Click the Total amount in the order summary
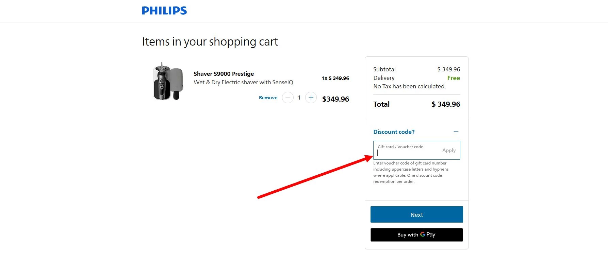This screenshot has width=608, height=261. point(446,104)
